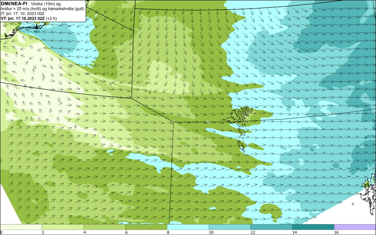Click the 14–16 m/s dark teal legend swatch

313,227
